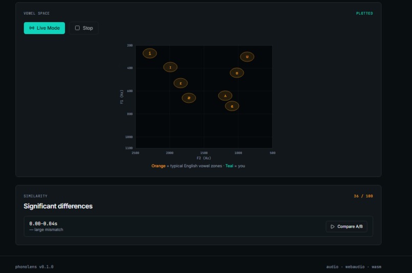Click the SIMILARITY section label
412x273 pixels.
[x=35, y=196]
